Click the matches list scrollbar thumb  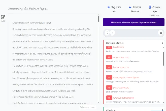click(x=164, y=59)
